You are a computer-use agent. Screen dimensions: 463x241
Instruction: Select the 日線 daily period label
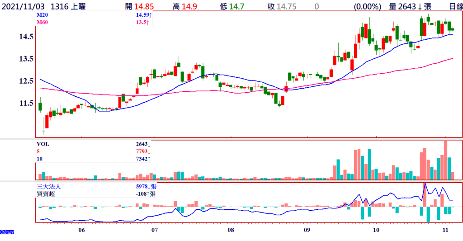click(x=453, y=6)
